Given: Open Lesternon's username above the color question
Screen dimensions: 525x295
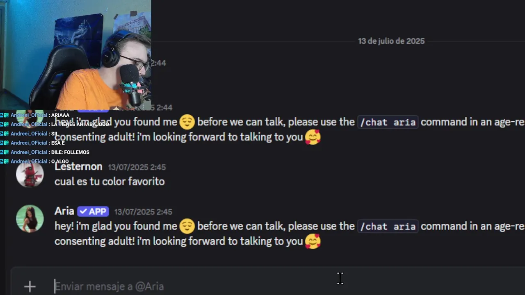Looking at the screenshot, I should [x=78, y=167].
